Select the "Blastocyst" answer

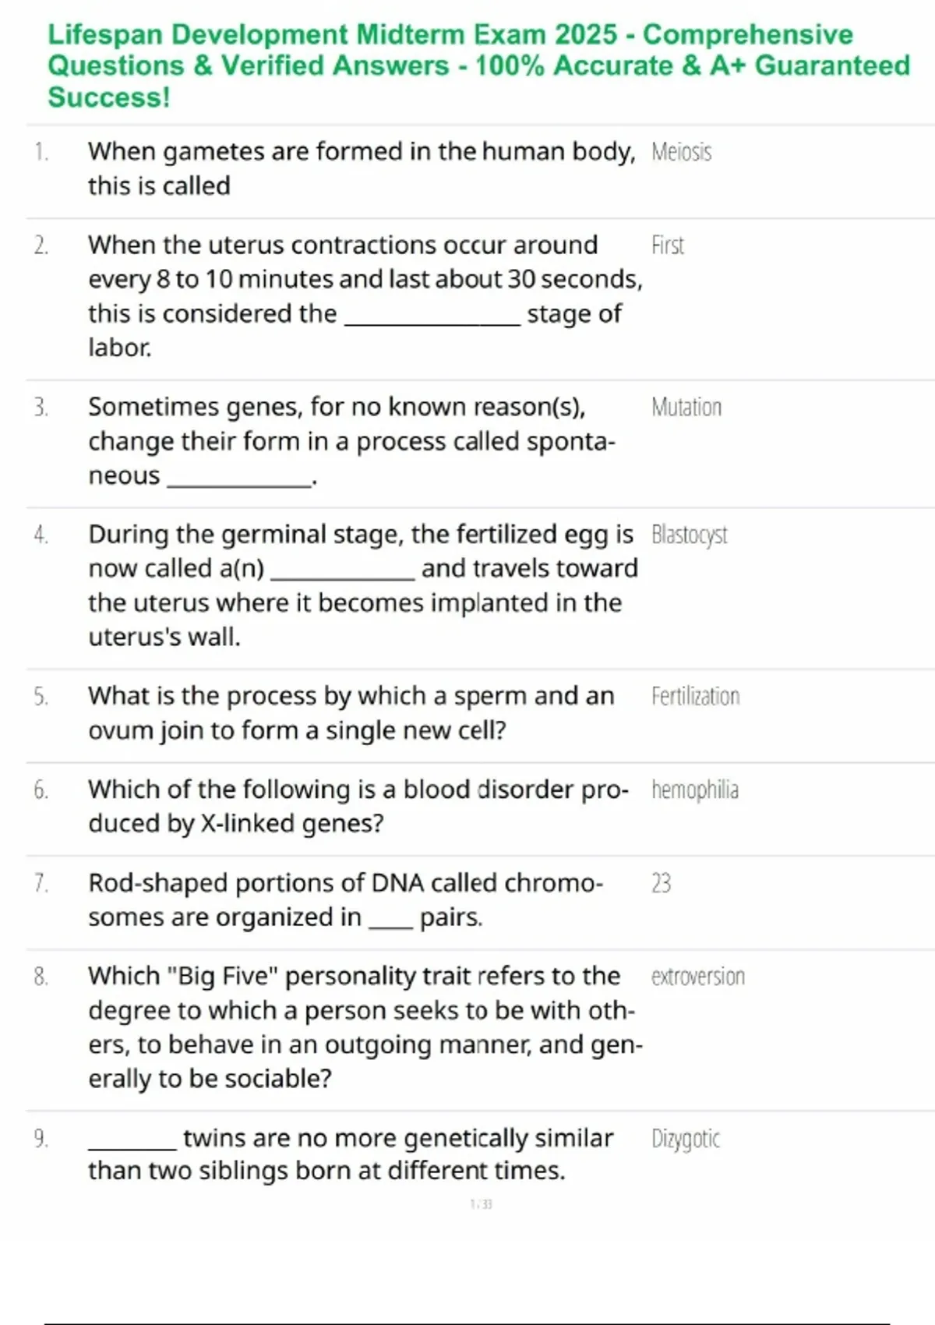click(x=689, y=535)
